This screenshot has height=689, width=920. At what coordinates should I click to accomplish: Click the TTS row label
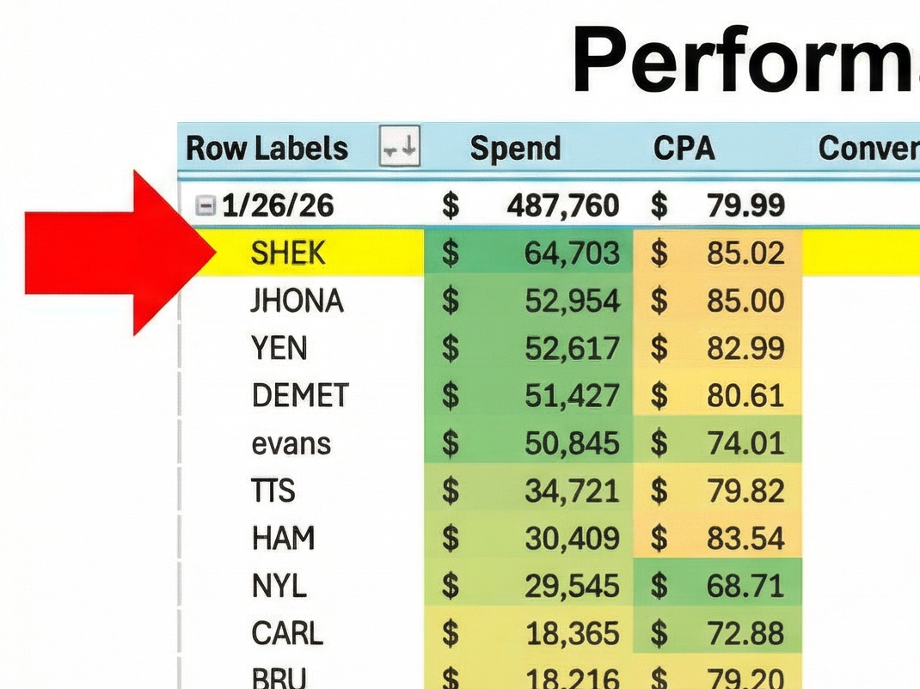pyautogui.click(x=273, y=491)
